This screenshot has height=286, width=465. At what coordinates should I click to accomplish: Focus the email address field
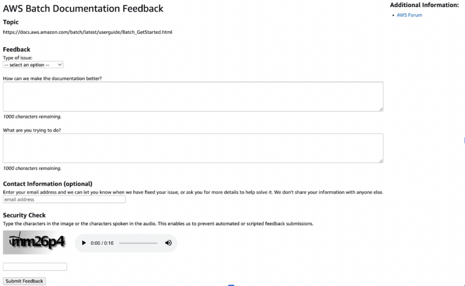64,199
